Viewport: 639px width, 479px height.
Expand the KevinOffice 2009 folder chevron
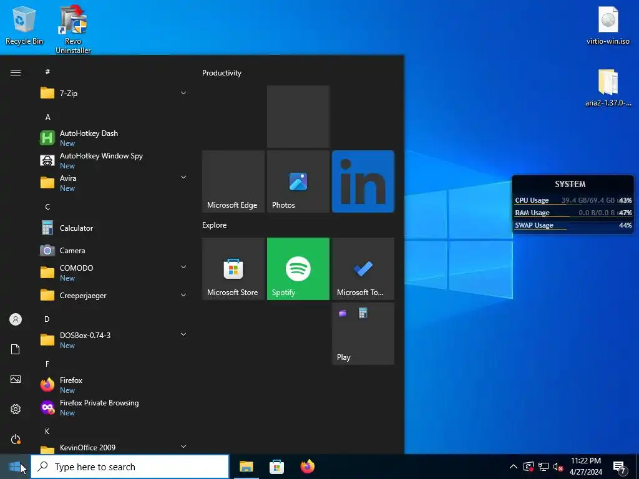tap(183, 447)
